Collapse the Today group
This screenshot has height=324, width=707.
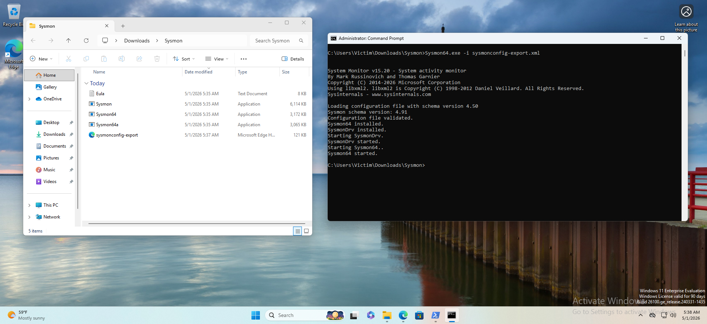pos(86,83)
